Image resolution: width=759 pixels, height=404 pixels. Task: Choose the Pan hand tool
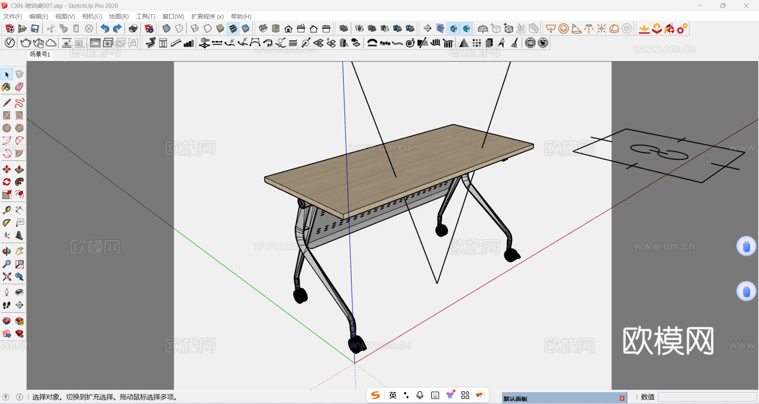tap(19, 251)
